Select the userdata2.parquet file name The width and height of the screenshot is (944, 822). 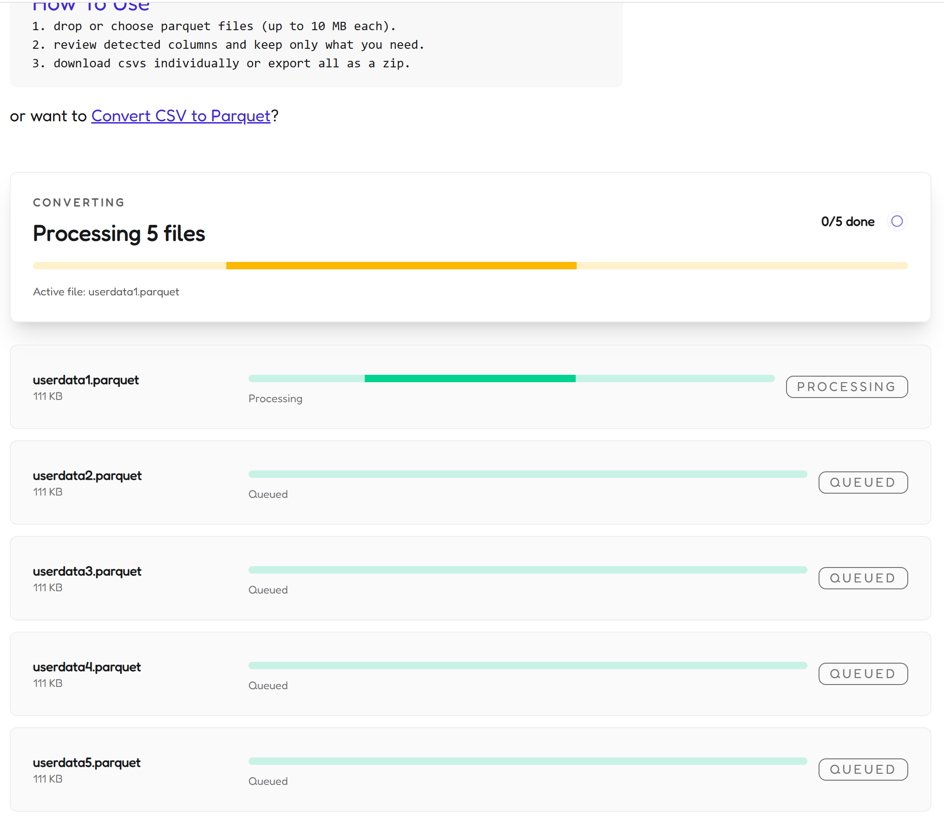click(87, 476)
